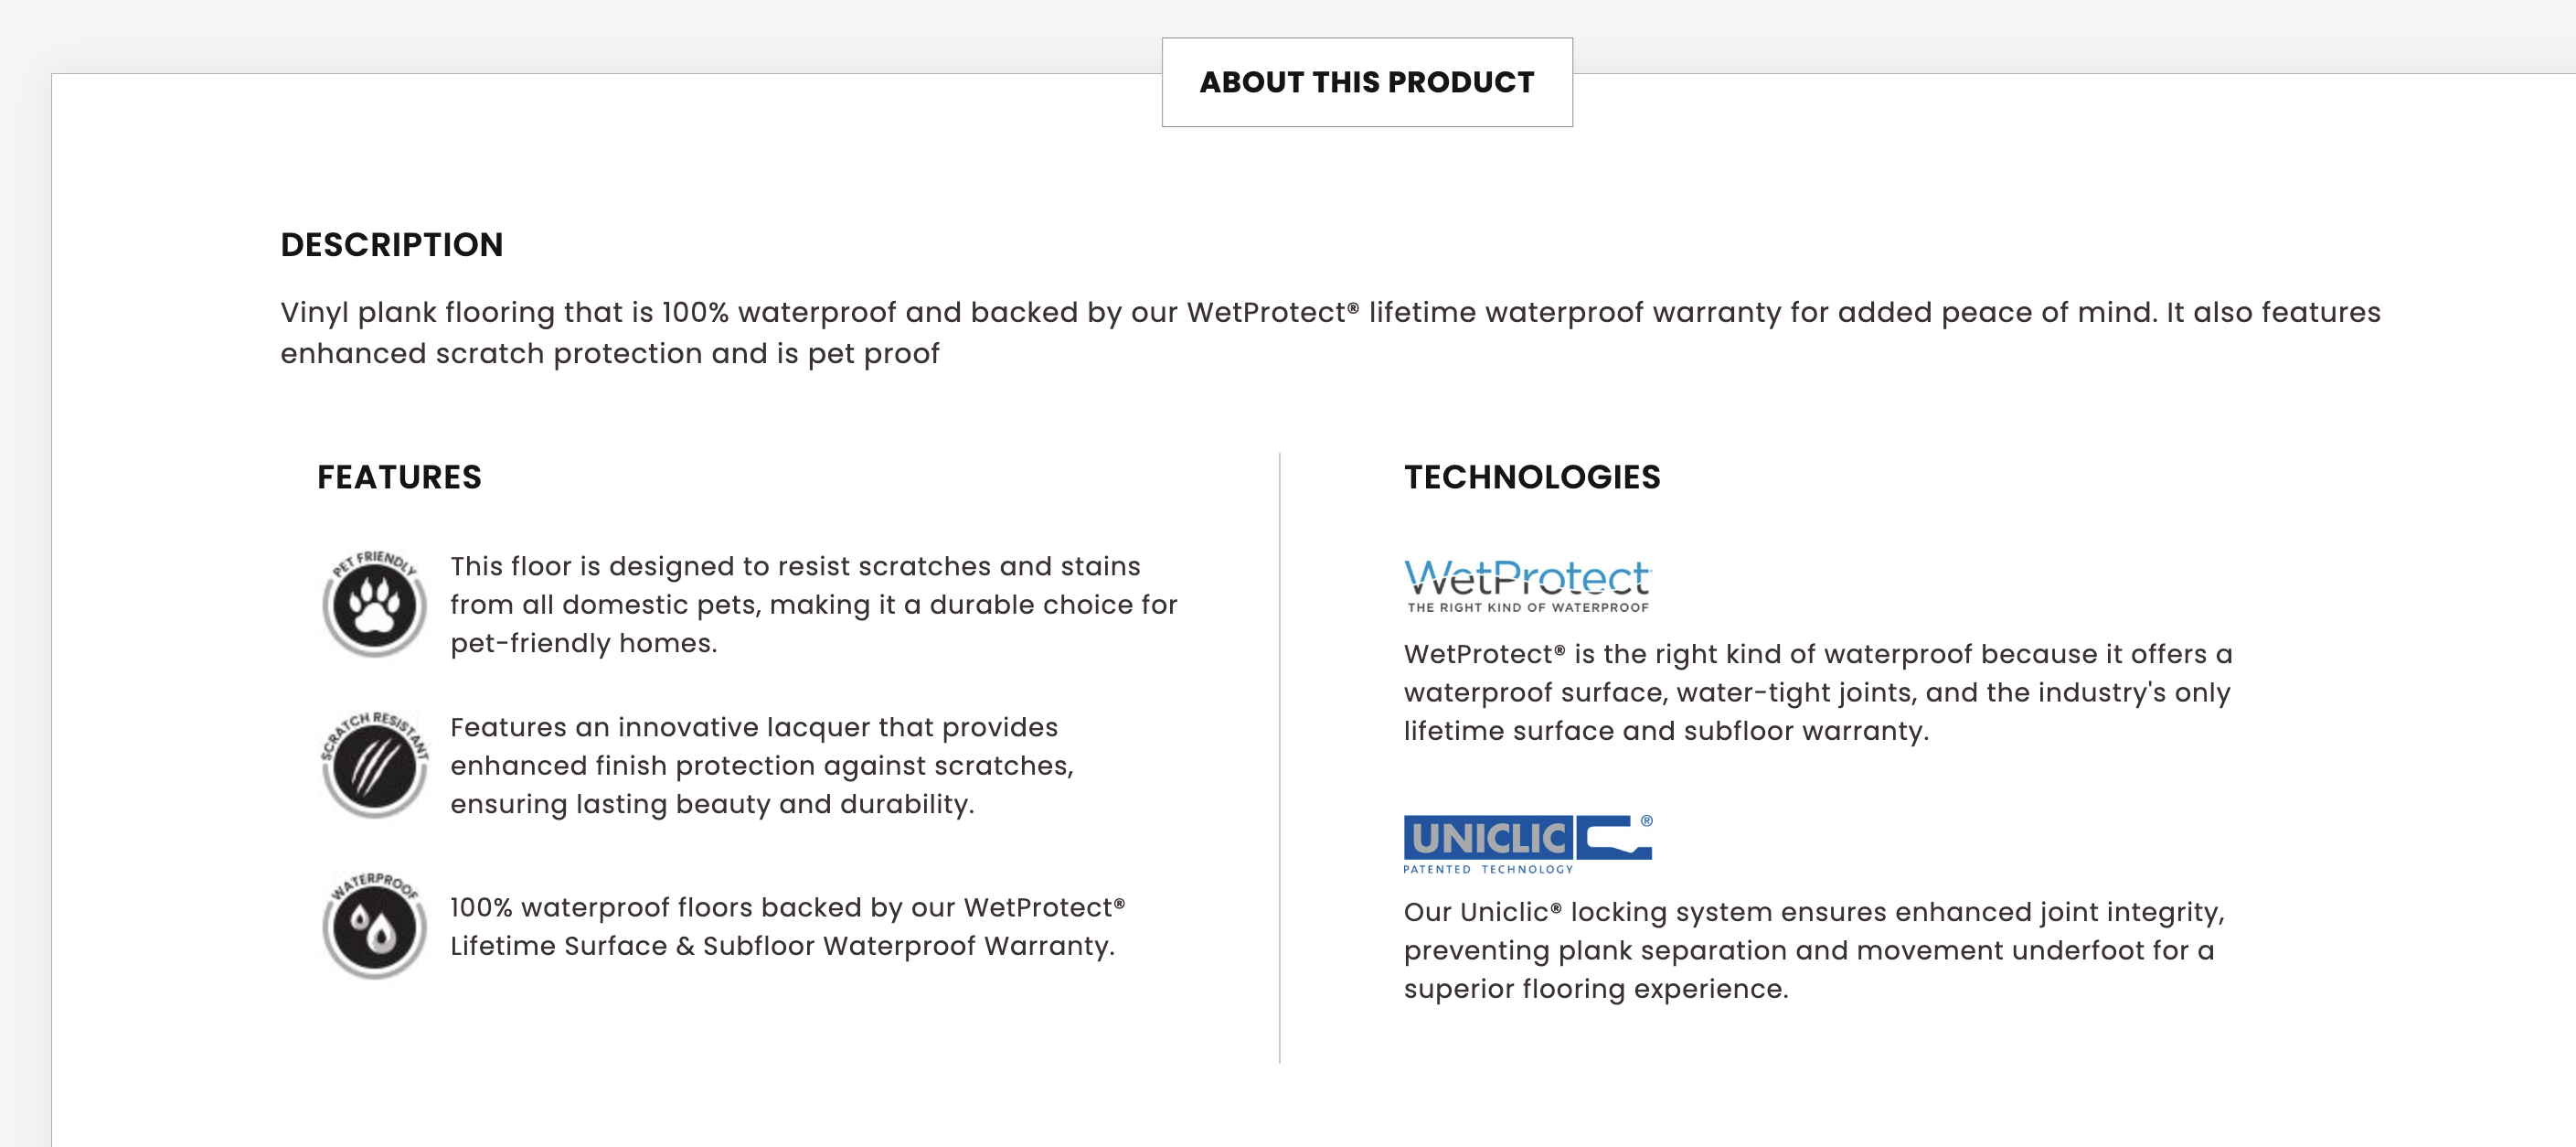Click the Lifetime Surface & Subfloor Warranty text
The image size is (2576, 1147).
781,946
